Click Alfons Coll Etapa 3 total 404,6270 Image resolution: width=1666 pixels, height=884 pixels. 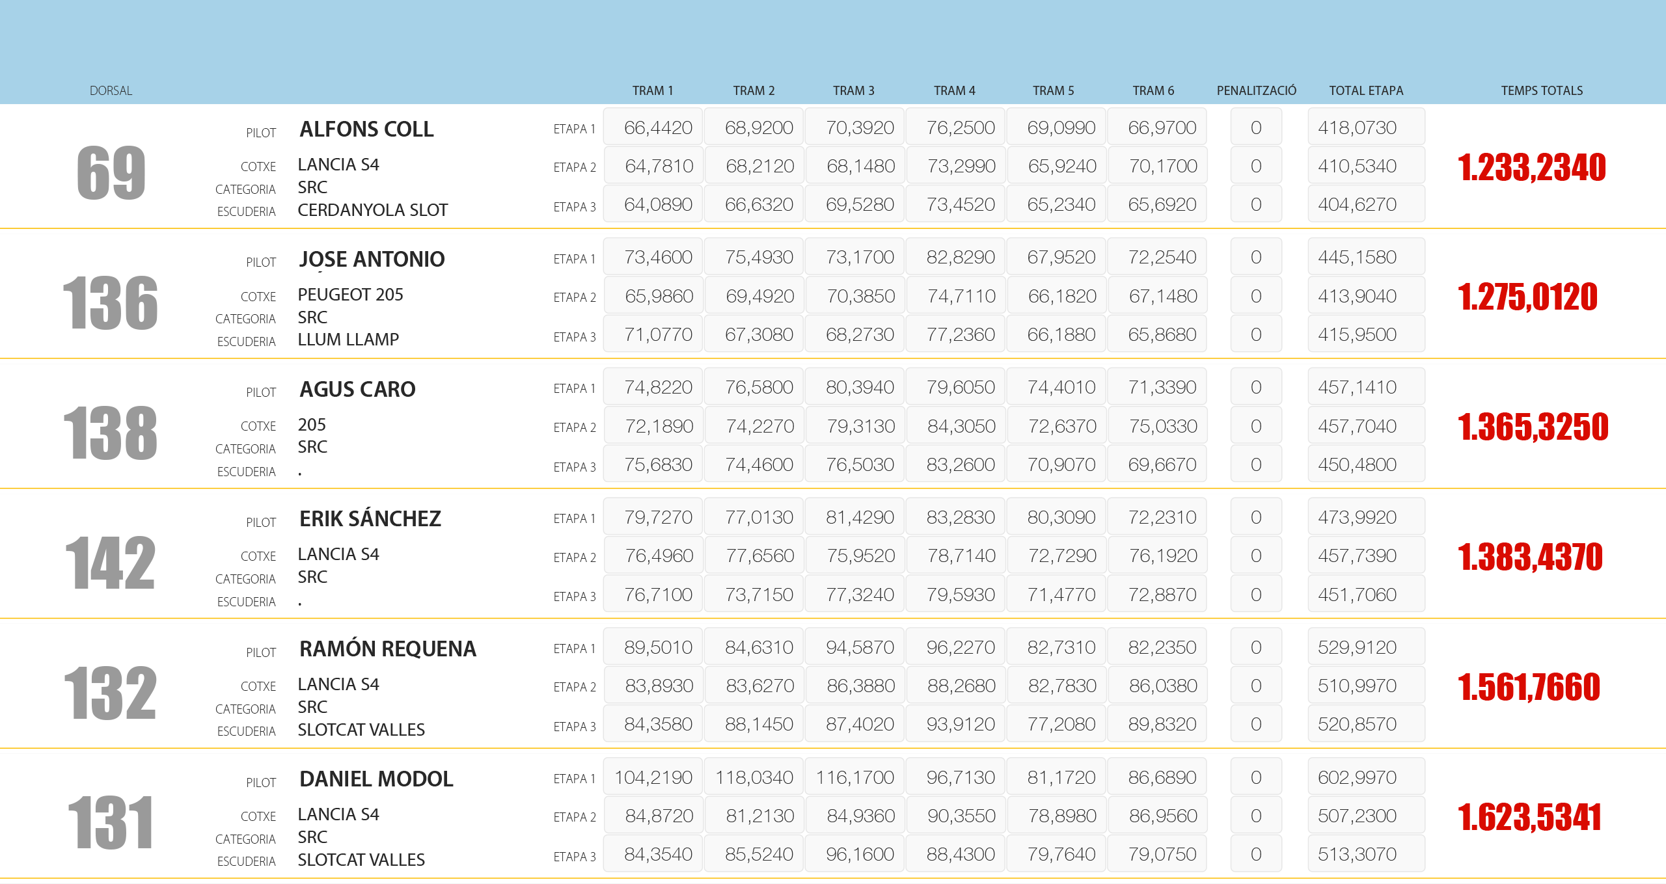pyautogui.click(x=1365, y=204)
